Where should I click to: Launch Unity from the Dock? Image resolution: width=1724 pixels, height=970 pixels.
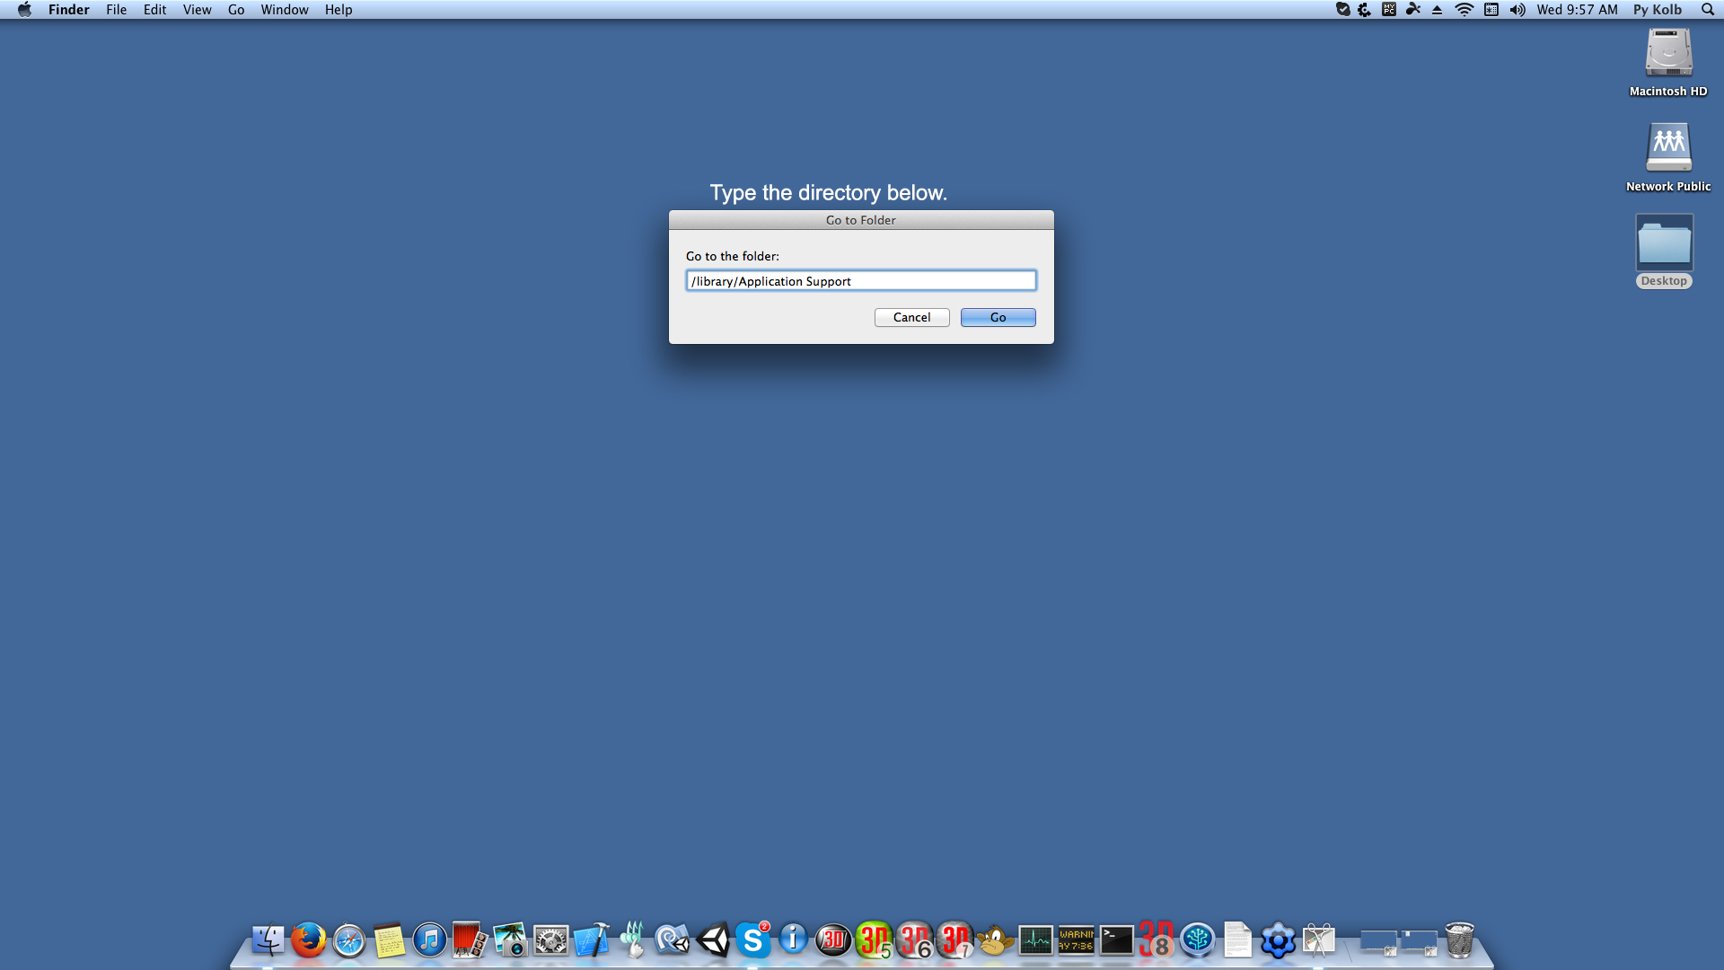click(714, 941)
